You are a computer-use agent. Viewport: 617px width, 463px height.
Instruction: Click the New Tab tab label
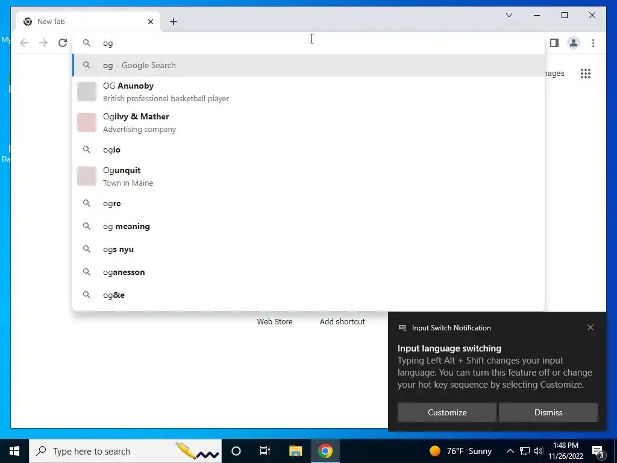pos(51,22)
